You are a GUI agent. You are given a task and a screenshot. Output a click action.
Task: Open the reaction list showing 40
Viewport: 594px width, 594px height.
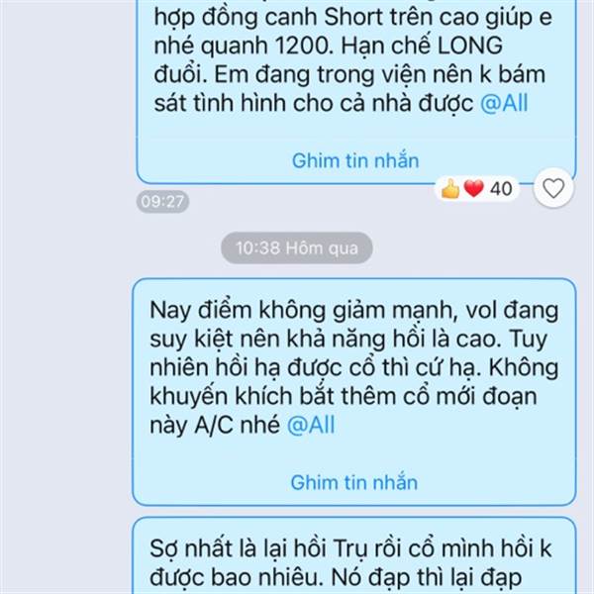pyautogui.click(x=477, y=188)
